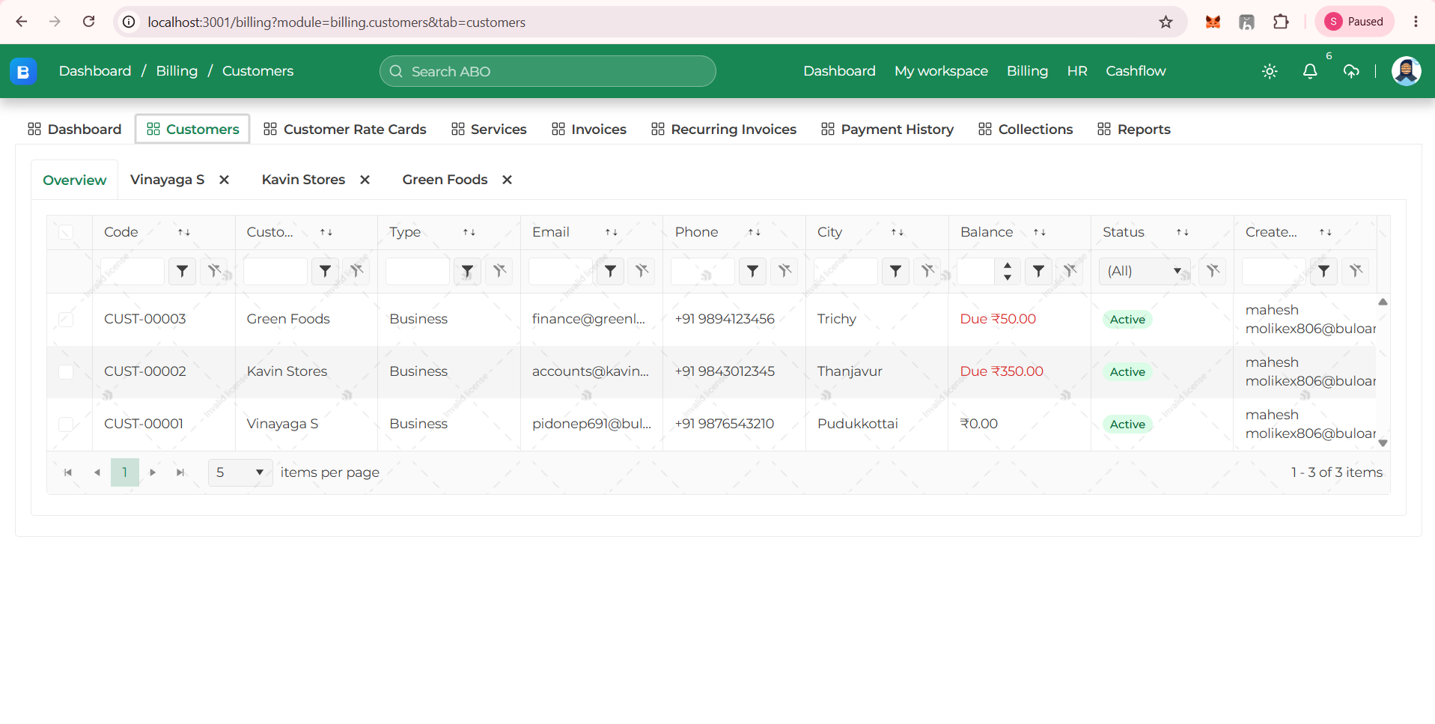Click the MetaMask fox extension icon
Screen dimensions: 1435x724
[x=1213, y=22]
